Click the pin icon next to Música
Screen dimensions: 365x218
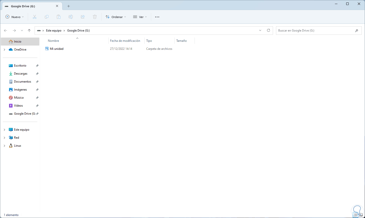[x=37, y=98]
